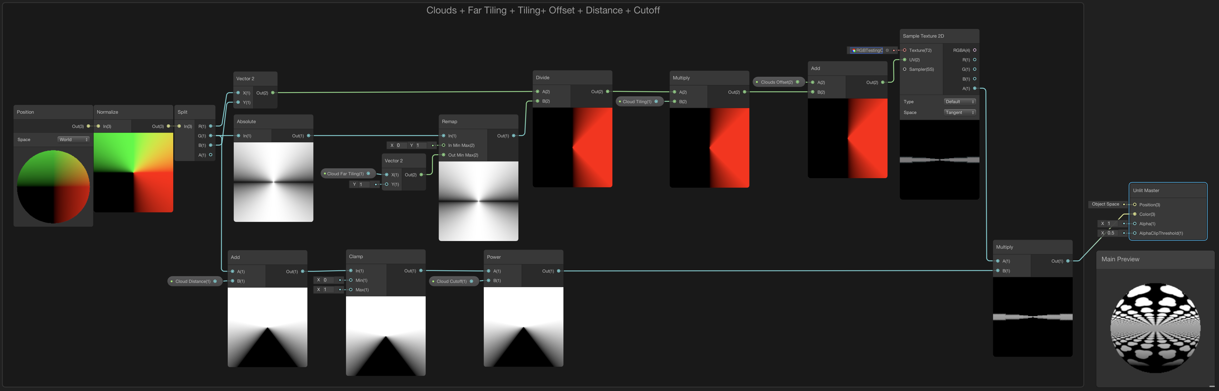
Task: Click the In(3) input port of the Split node
Action: (x=179, y=126)
